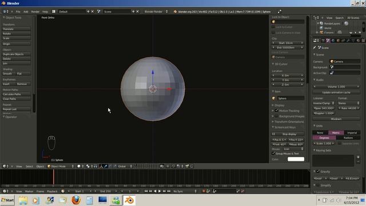Open the Select menu in 3D view header
This screenshot has height=206, width=366.
click(29, 167)
